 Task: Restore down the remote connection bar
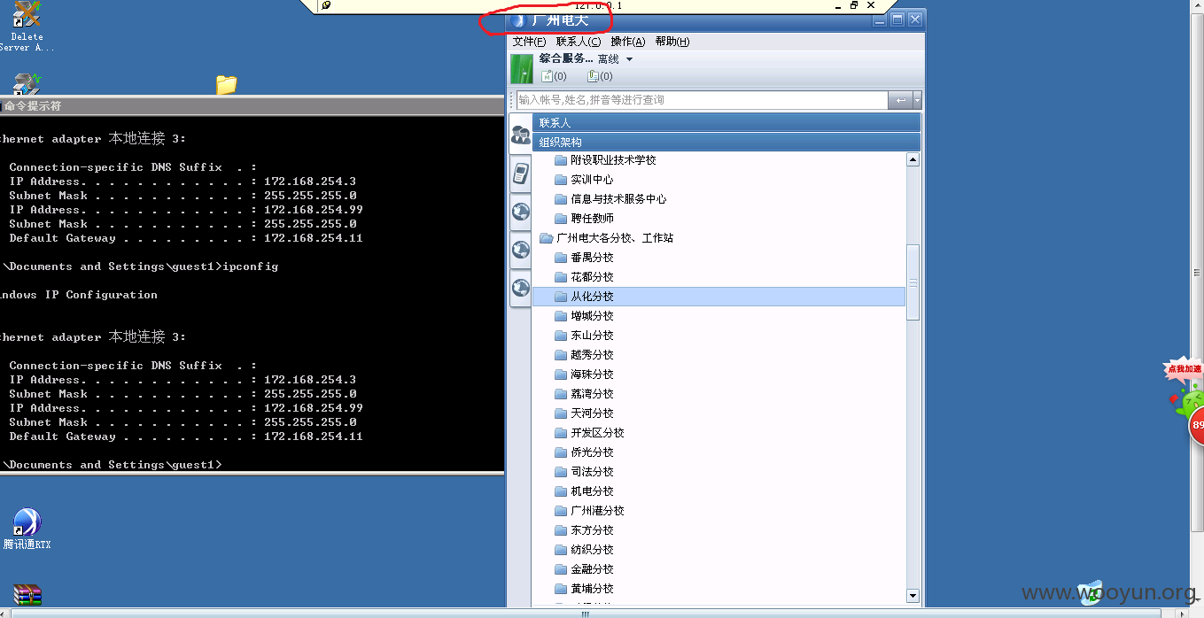tap(854, 5)
